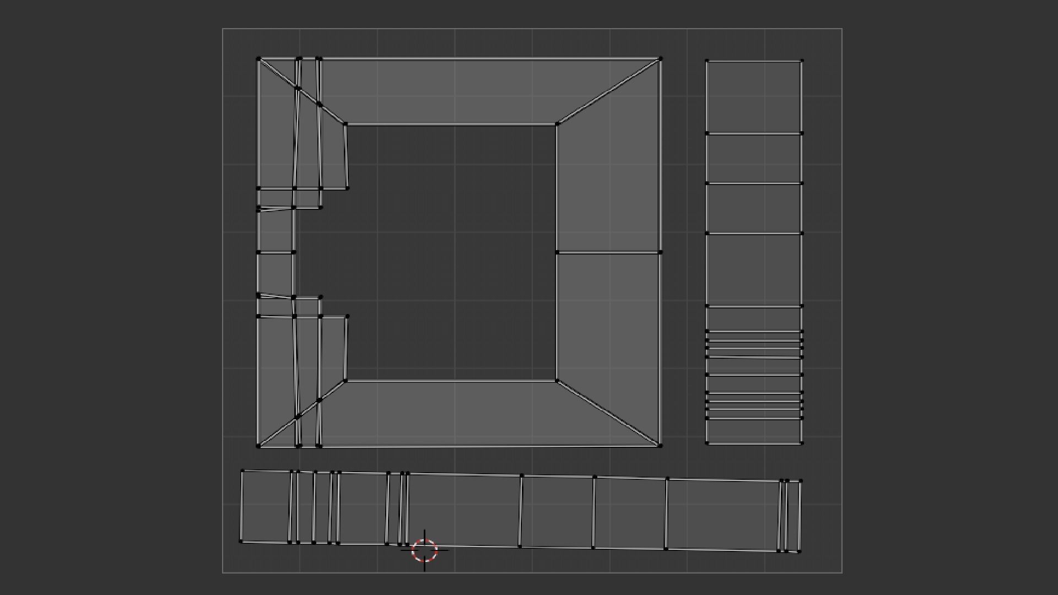
Task: Pick inner bottom-right vertex of frame island
Action: click(557, 380)
